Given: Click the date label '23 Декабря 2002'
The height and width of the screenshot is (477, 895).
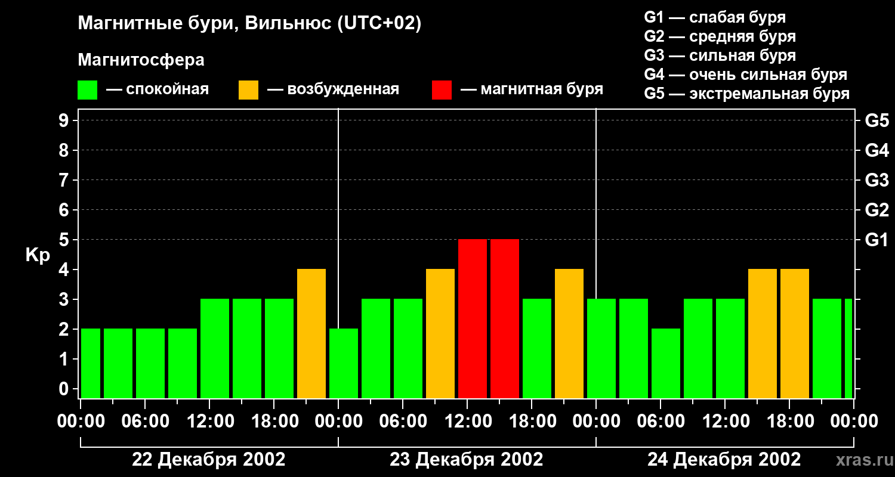Looking at the screenshot, I should point(467,460).
